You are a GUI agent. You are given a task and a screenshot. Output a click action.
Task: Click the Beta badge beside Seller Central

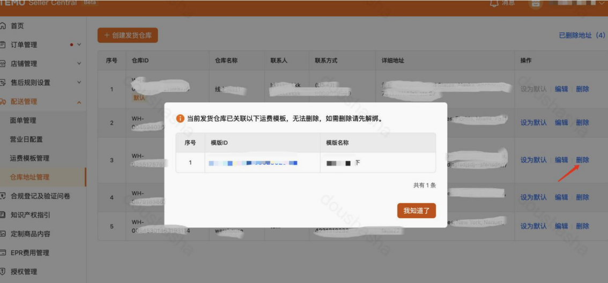(91, 3)
